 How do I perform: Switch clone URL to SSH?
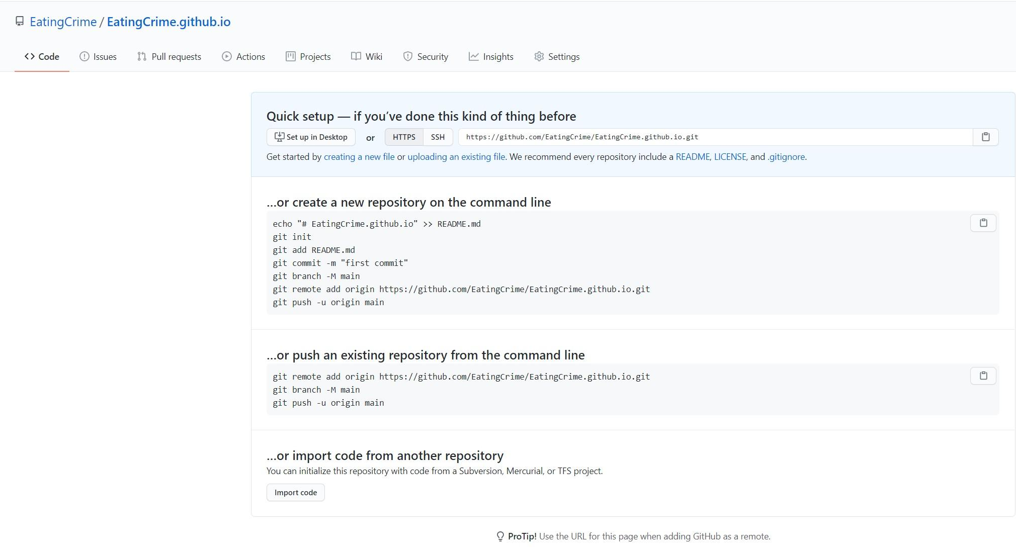[x=438, y=137]
